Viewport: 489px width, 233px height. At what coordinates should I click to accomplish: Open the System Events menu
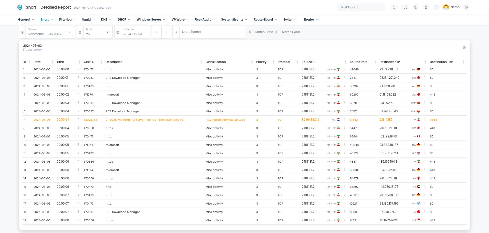point(234,20)
